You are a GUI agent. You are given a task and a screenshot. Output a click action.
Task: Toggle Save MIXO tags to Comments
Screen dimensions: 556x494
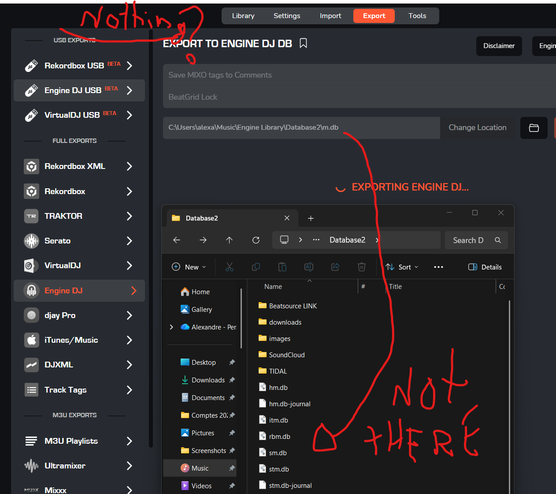coord(360,75)
